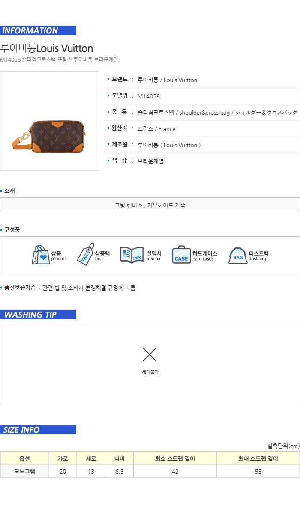This screenshot has width=300, height=514.
Task: Click the X no-washing icon
Action: 150,354
